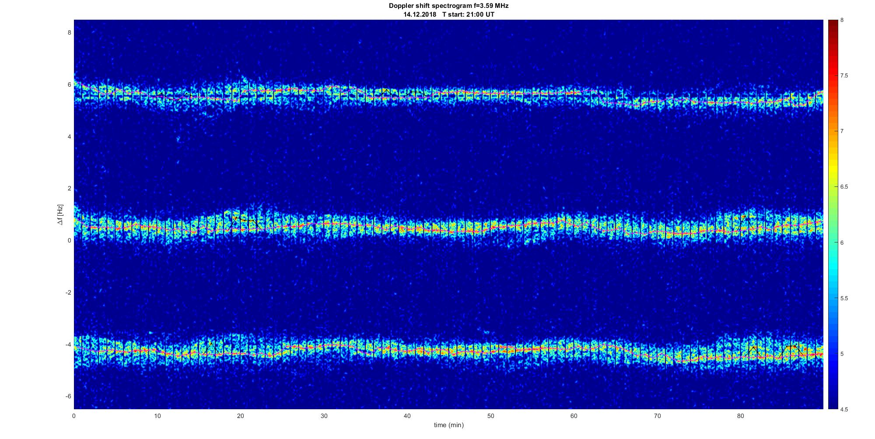The image size is (875, 439).
Task: Click the x-axis tick label '40'
Action: [x=407, y=415]
